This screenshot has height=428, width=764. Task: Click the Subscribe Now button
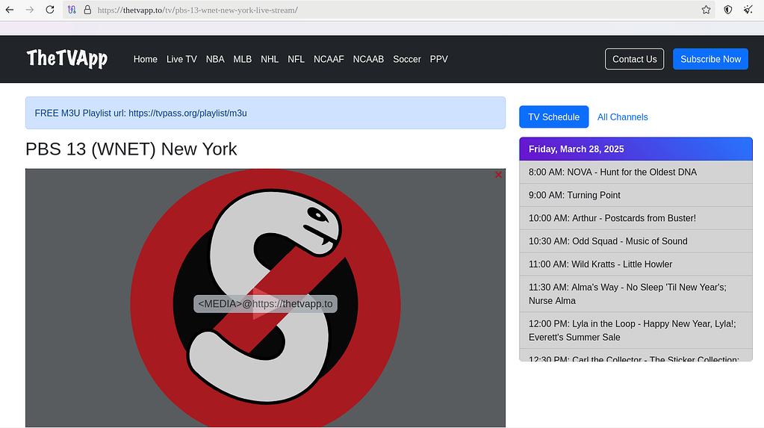(710, 59)
